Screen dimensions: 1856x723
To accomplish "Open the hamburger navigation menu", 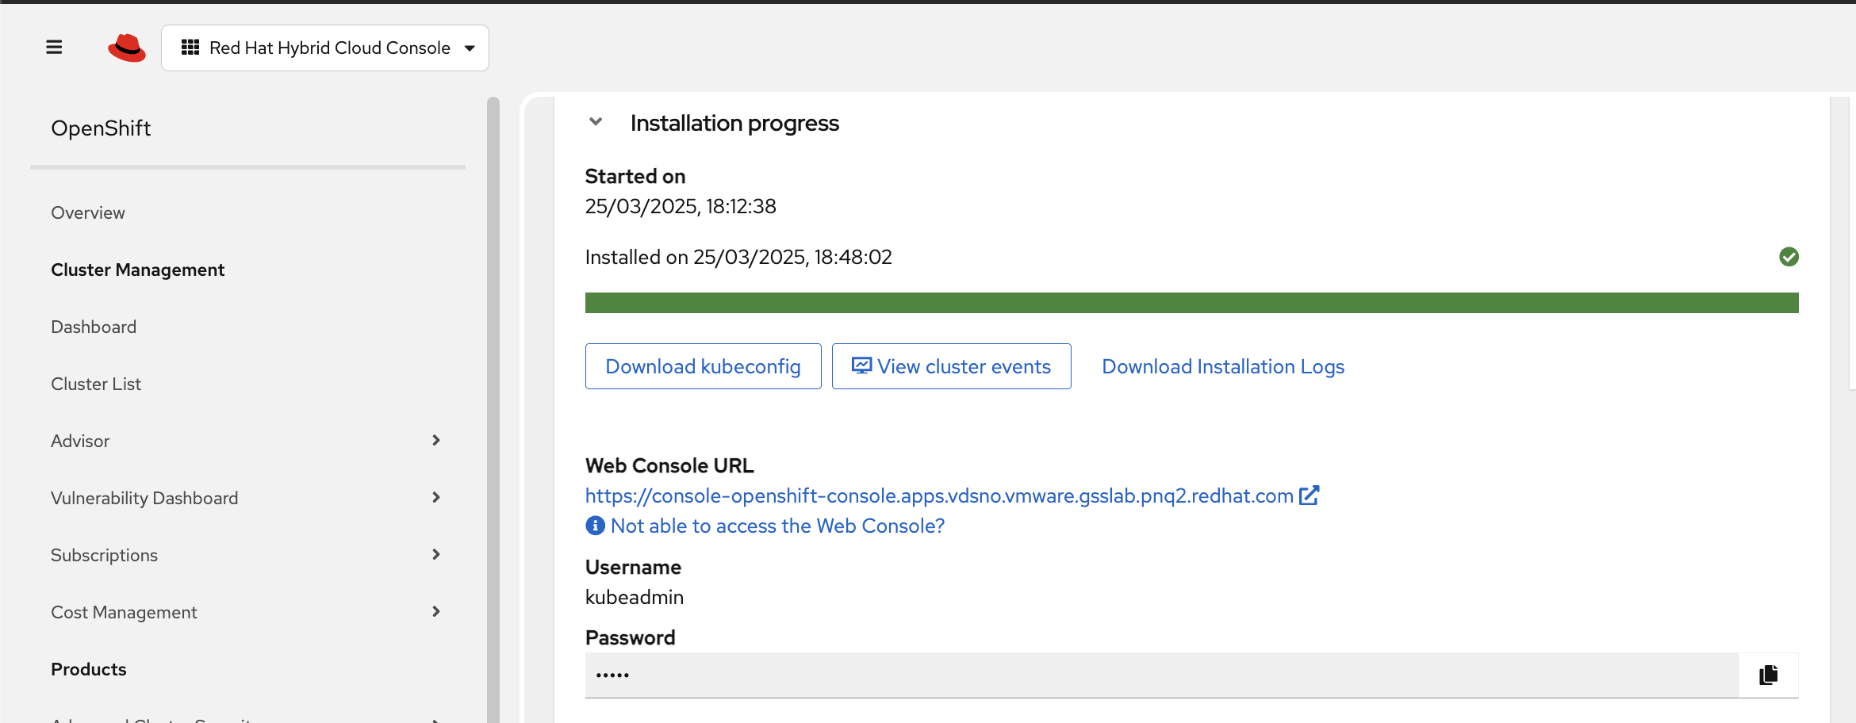I will click(x=54, y=48).
